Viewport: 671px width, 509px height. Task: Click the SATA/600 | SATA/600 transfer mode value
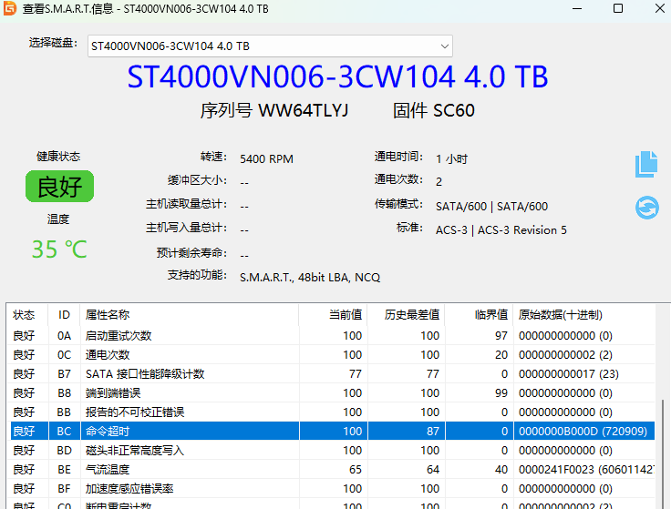(x=491, y=207)
